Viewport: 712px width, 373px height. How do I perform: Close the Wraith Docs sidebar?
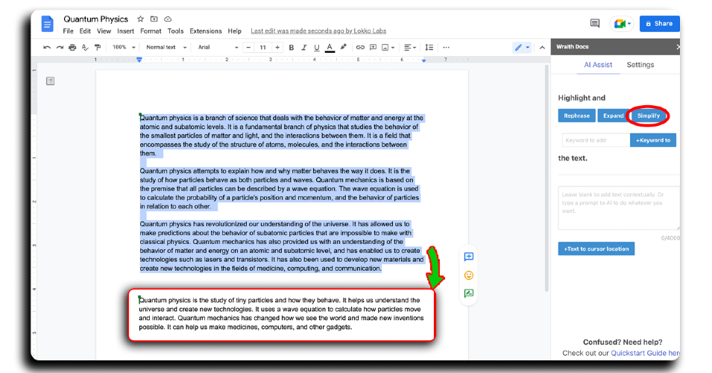(678, 47)
